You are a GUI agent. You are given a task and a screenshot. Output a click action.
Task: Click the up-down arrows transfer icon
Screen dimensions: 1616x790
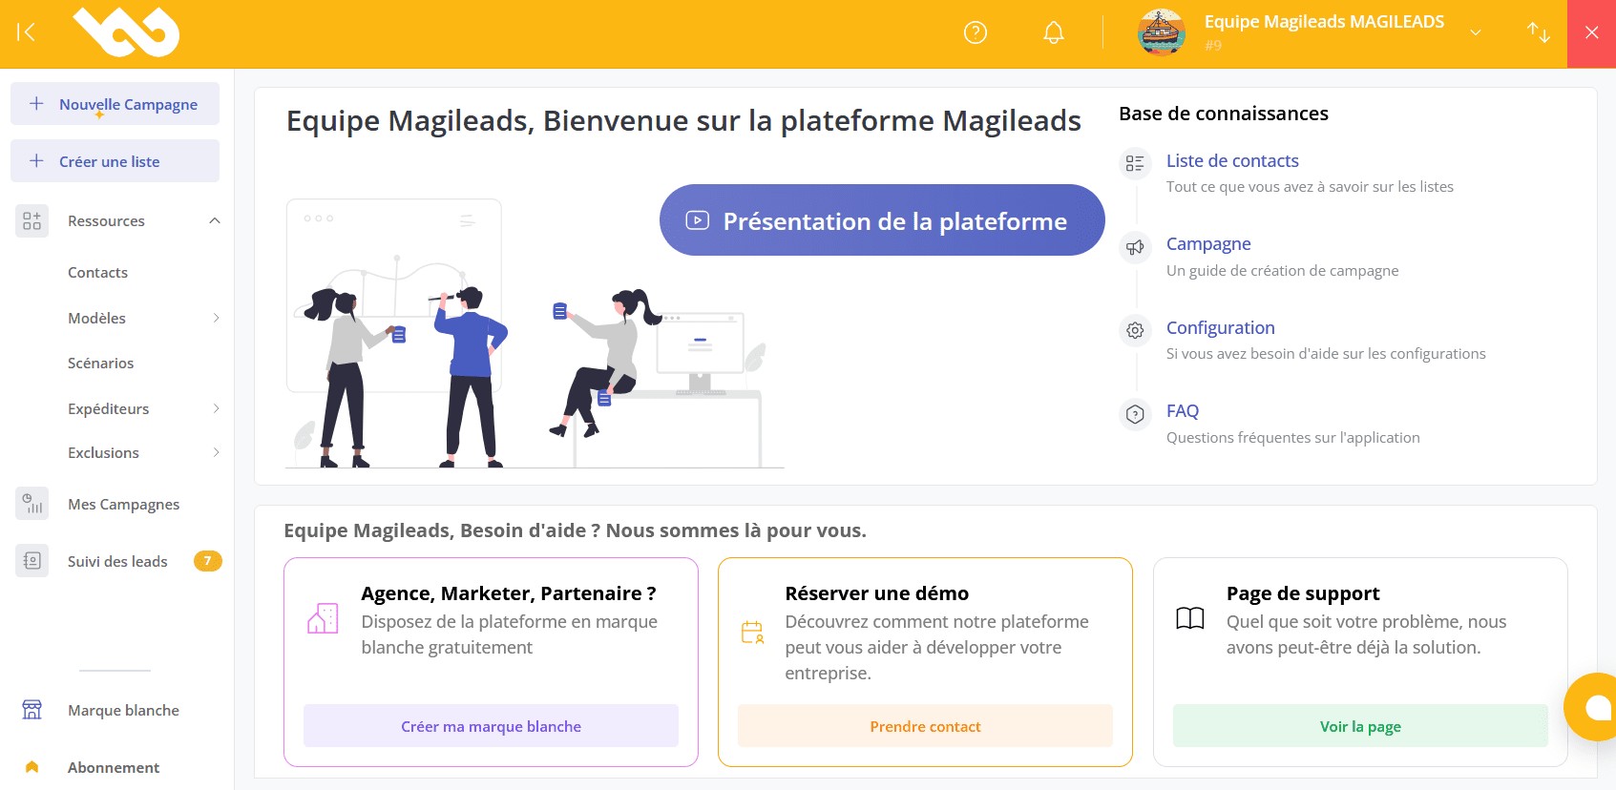[x=1538, y=32]
